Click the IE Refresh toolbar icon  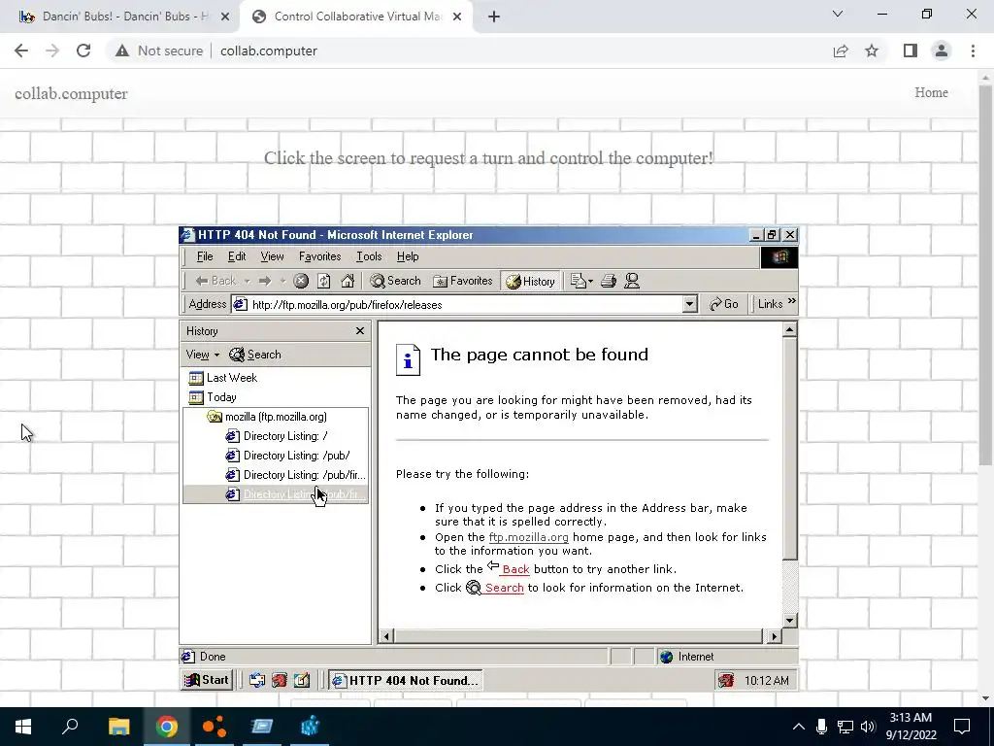pyautogui.click(x=324, y=281)
